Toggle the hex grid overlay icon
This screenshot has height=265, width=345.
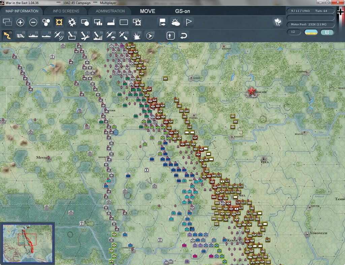point(46,22)
